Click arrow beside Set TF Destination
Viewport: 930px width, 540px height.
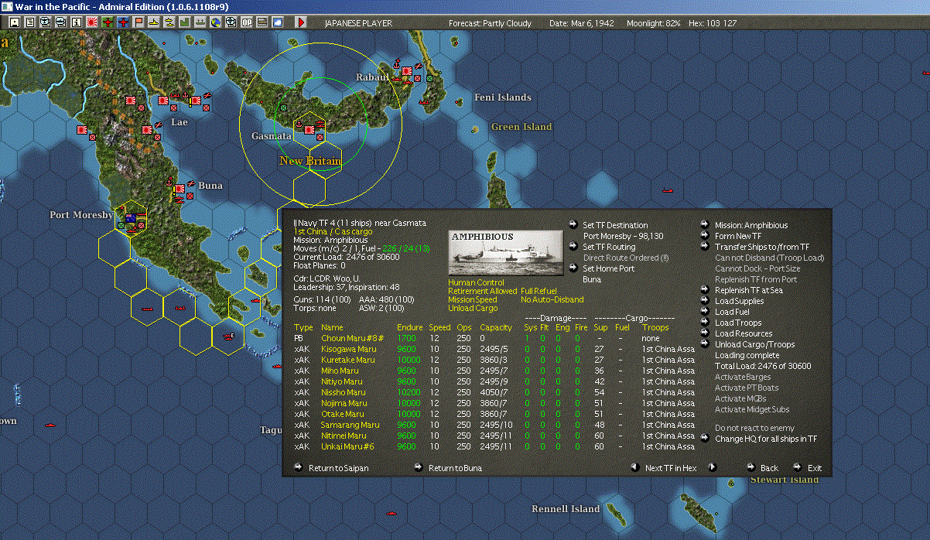point(573,225)
